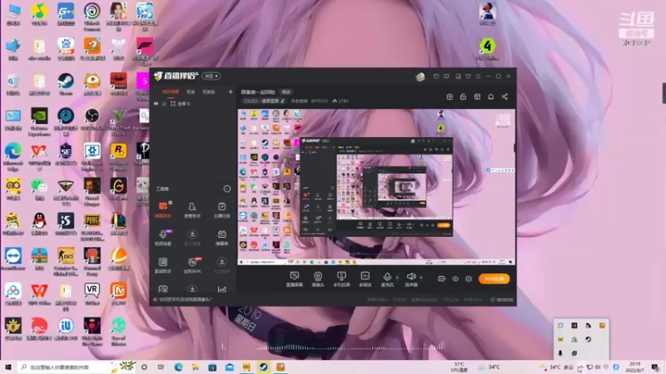This screenshot has height=374, width=666.
Task: Toggle preview eye icon in bottom bar
Action: coord(455,278)
